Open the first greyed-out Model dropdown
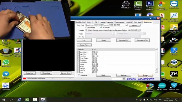 tap(114, 33)
